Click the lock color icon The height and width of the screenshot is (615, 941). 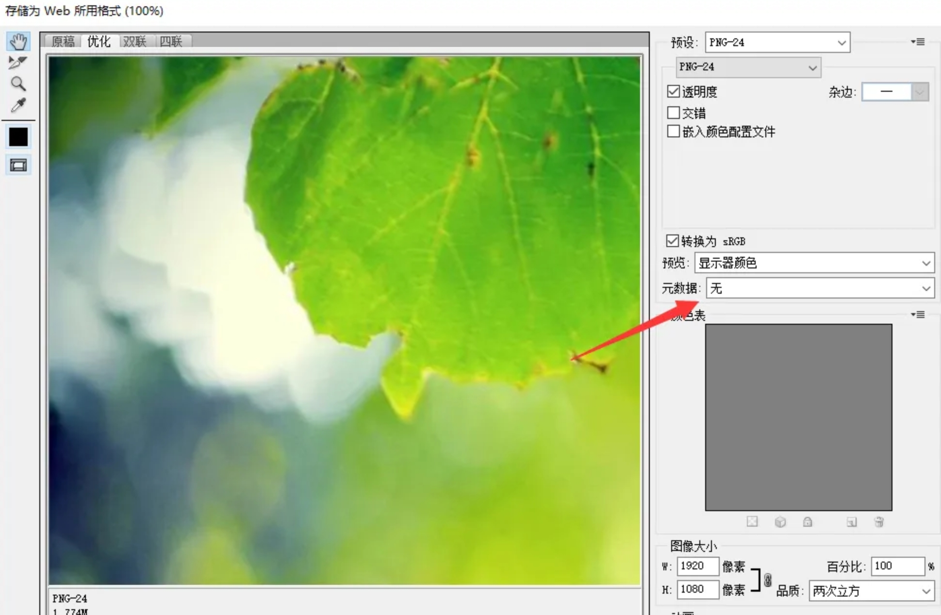pyautogui.click(x=808, y=522)
